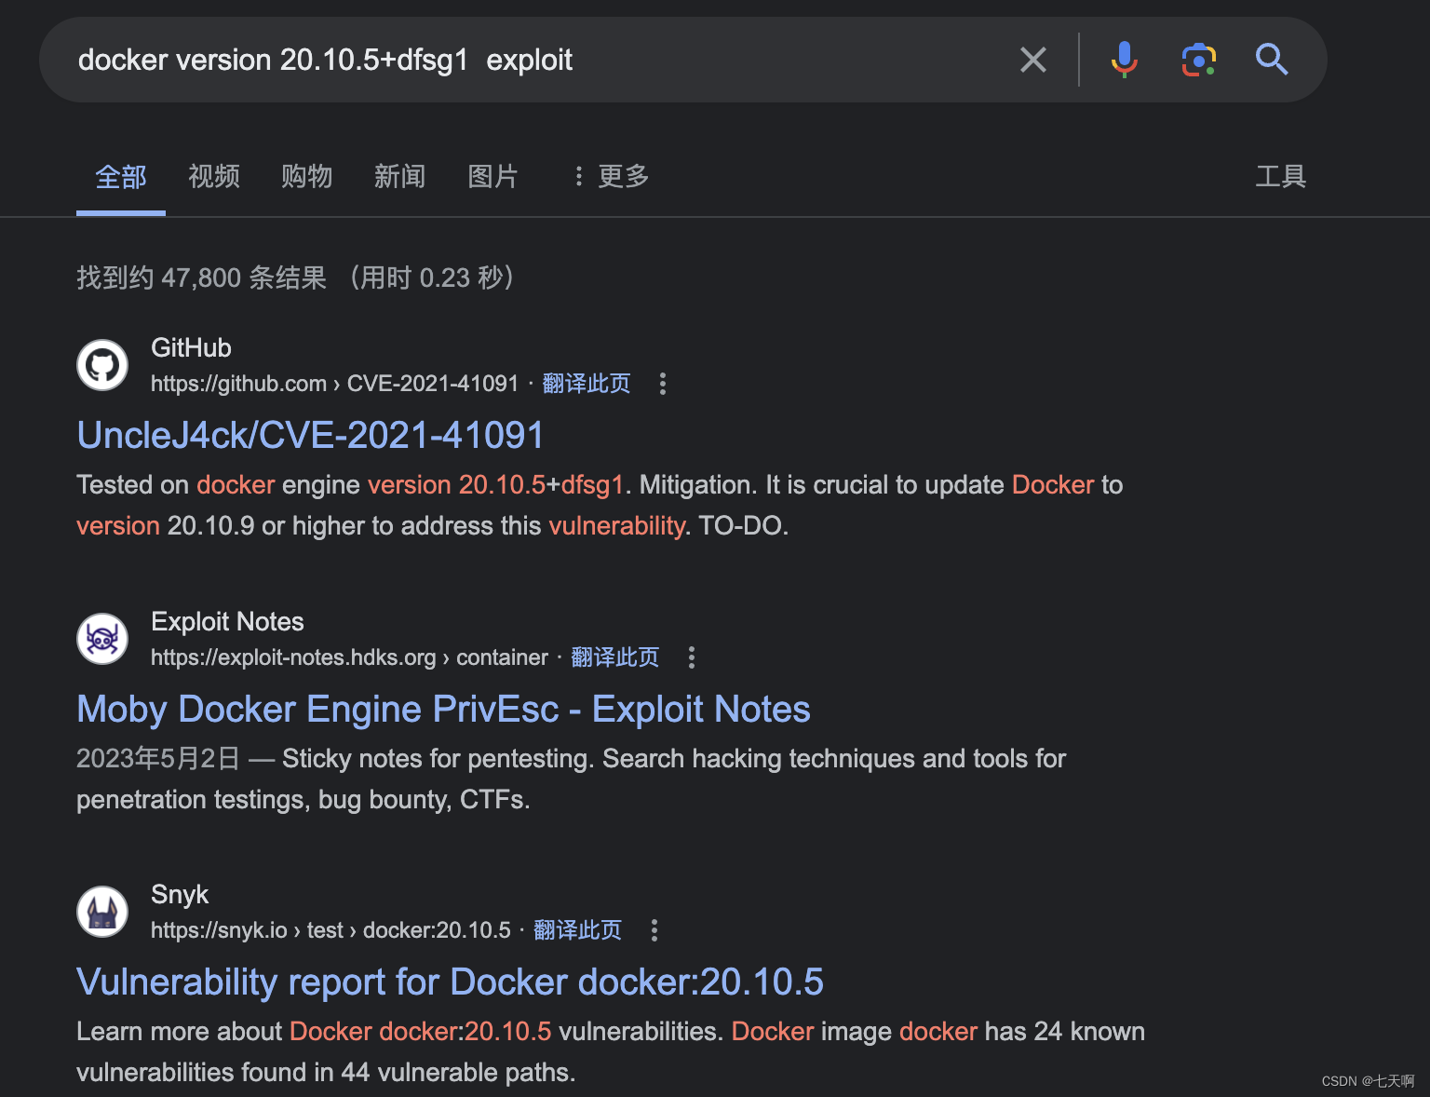The width and height of the screenshot is (1430, 1097).
Task: Open the UncleJ4ck/CVE-2021-41091 result link
Action: [x=310, y=435]
